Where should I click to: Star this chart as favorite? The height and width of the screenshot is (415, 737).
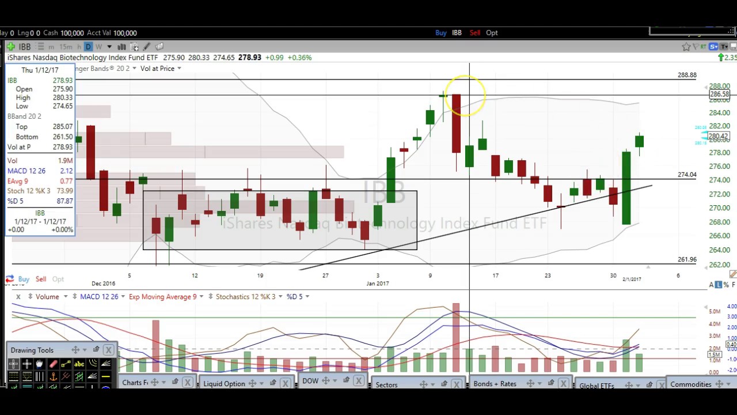click(686, 47)
